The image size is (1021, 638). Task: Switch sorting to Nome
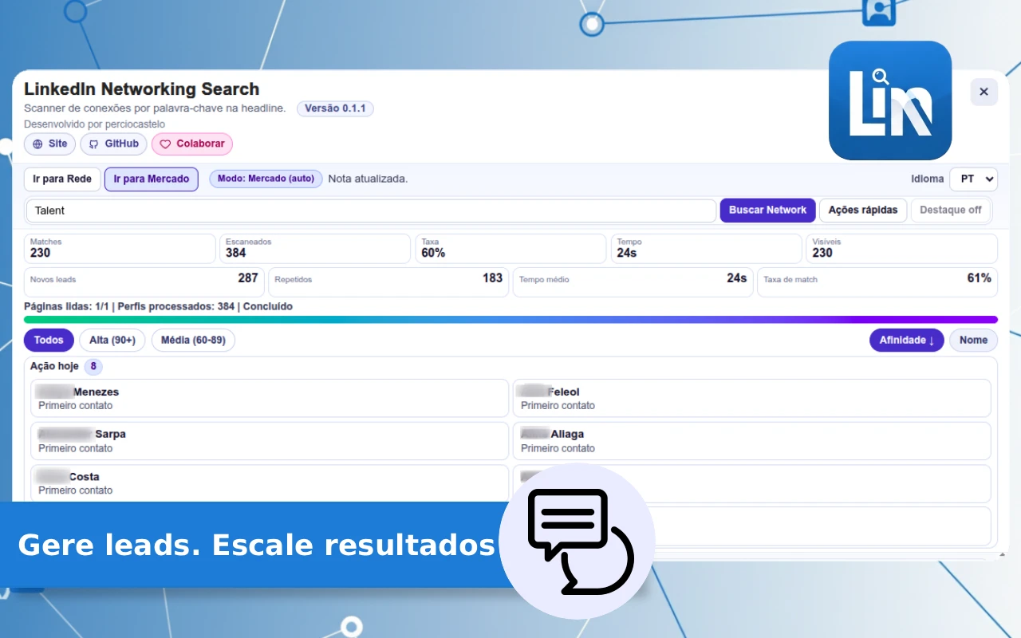(973, 341)
